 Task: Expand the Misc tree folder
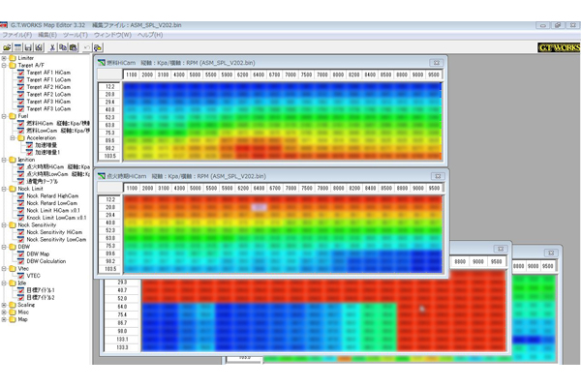[4, 313]
